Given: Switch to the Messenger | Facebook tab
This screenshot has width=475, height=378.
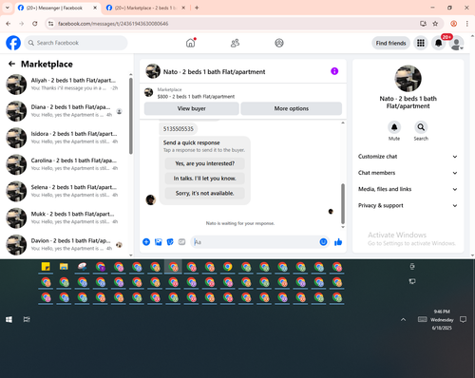Looking at the screenshot, I should [x=54, y=8].
